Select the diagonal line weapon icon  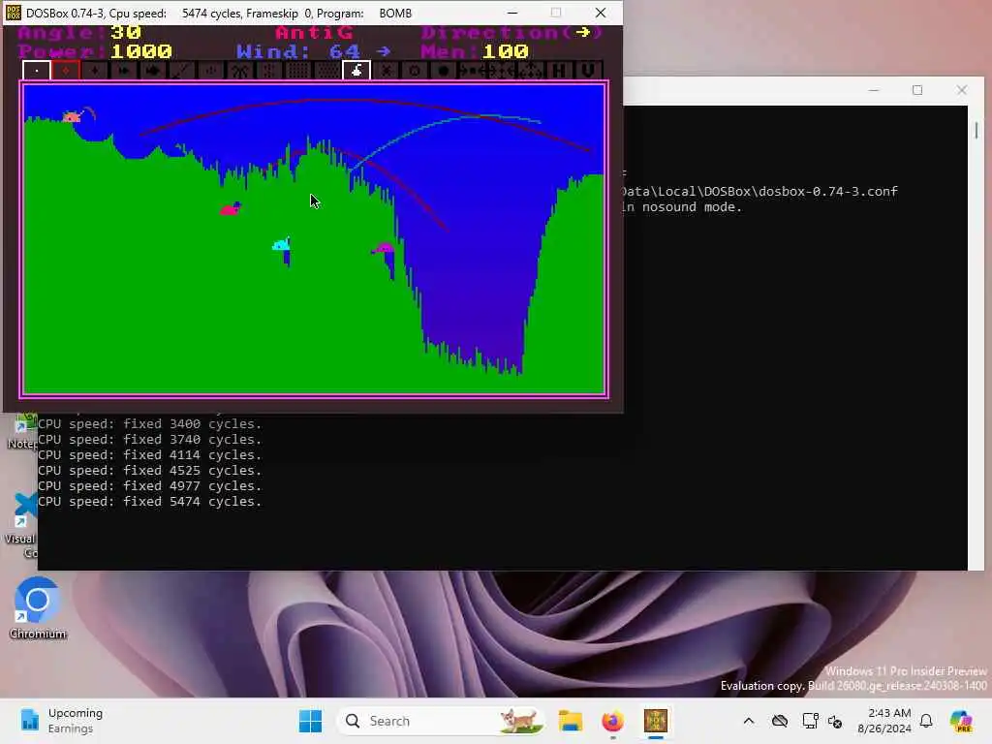point(182,70)
